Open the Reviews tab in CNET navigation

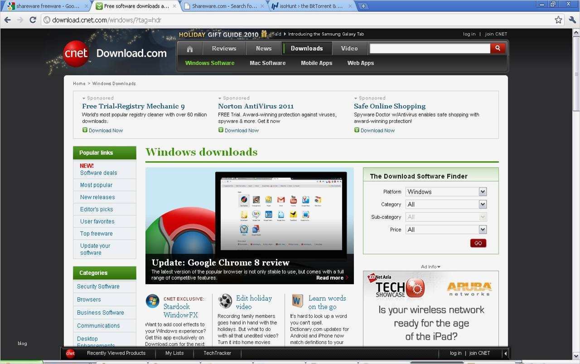(x=224, y=49)
